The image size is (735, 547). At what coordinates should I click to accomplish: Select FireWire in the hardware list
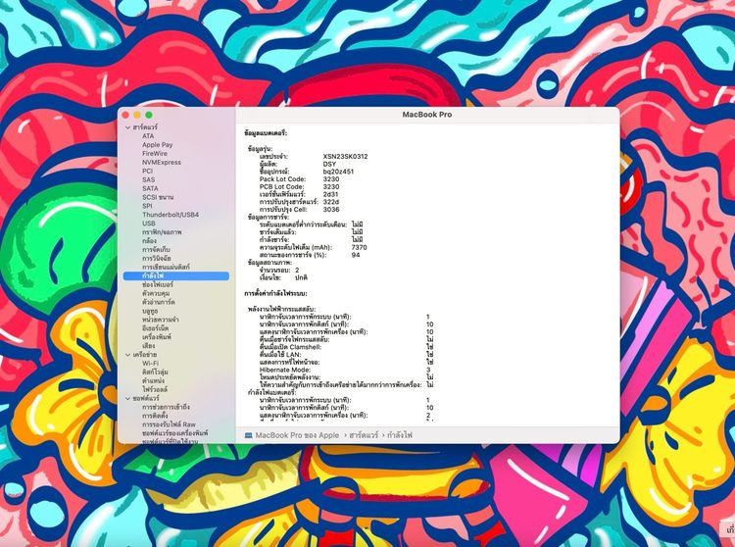pos(155,154)
